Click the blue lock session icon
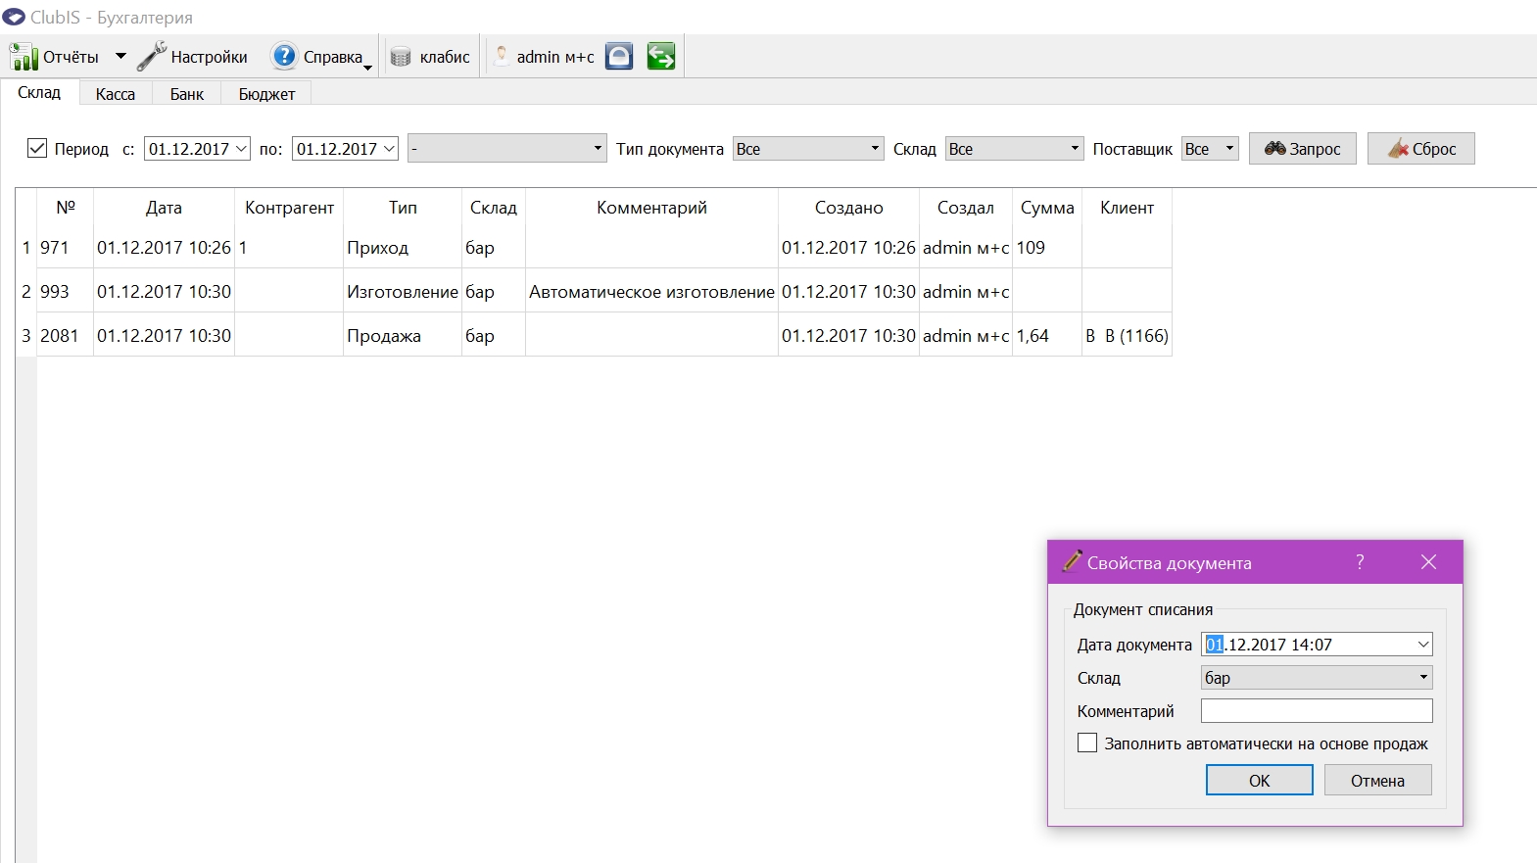Screen dimensions: 1537x863 [619, 56]
